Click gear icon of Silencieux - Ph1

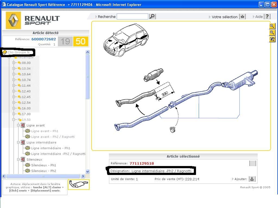tap(27, 165)
